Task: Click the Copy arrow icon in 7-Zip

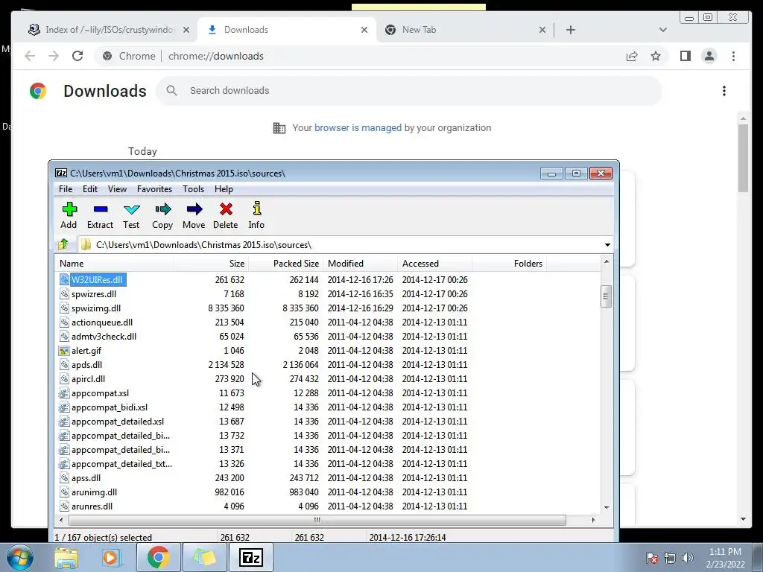Action: point(163,209)
